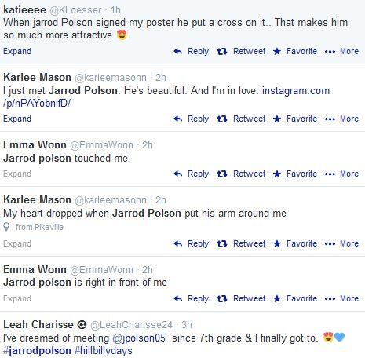Open the #hillbillydays hashtag
Screen dimensions: 365x358
(104, 351)
